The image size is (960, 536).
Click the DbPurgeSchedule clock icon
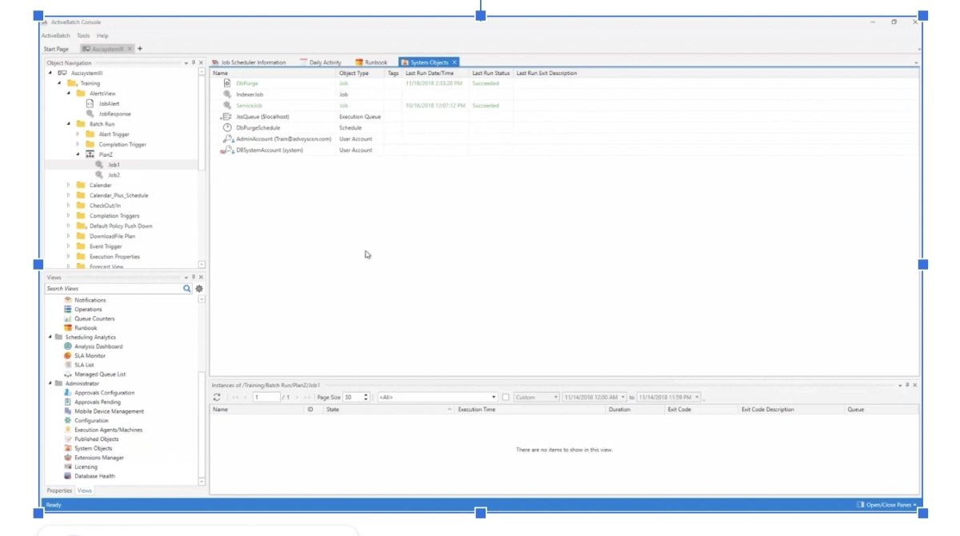point(227,128)
